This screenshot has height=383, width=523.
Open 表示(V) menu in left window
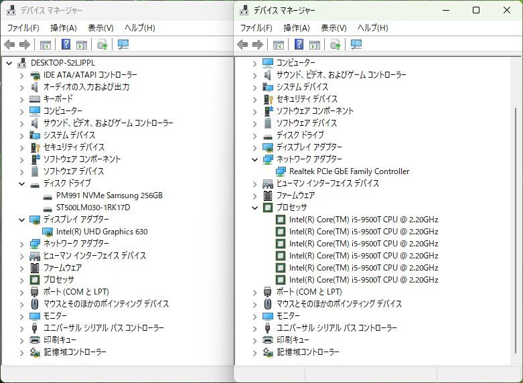[x=100, y=27]
